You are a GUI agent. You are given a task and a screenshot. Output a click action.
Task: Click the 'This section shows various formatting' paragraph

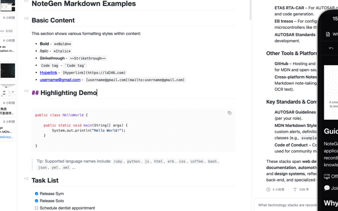[86, 34]
